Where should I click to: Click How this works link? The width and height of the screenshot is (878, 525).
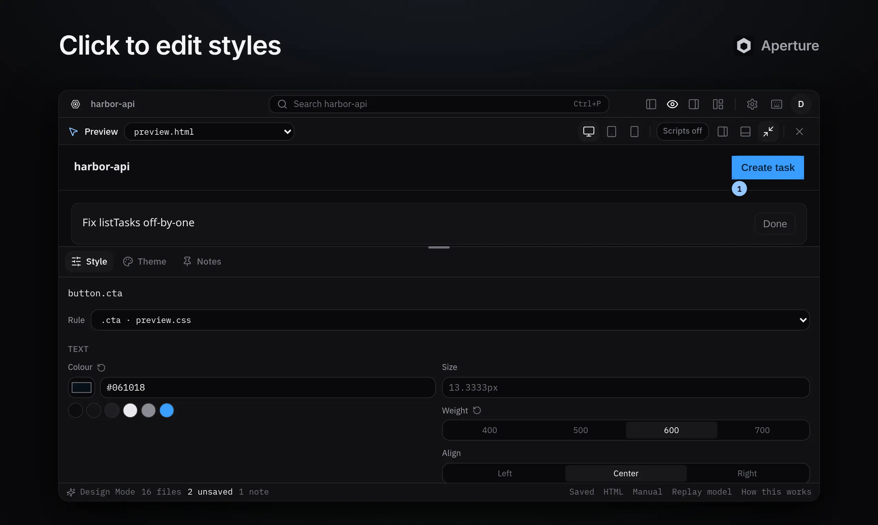coord(776,492)
